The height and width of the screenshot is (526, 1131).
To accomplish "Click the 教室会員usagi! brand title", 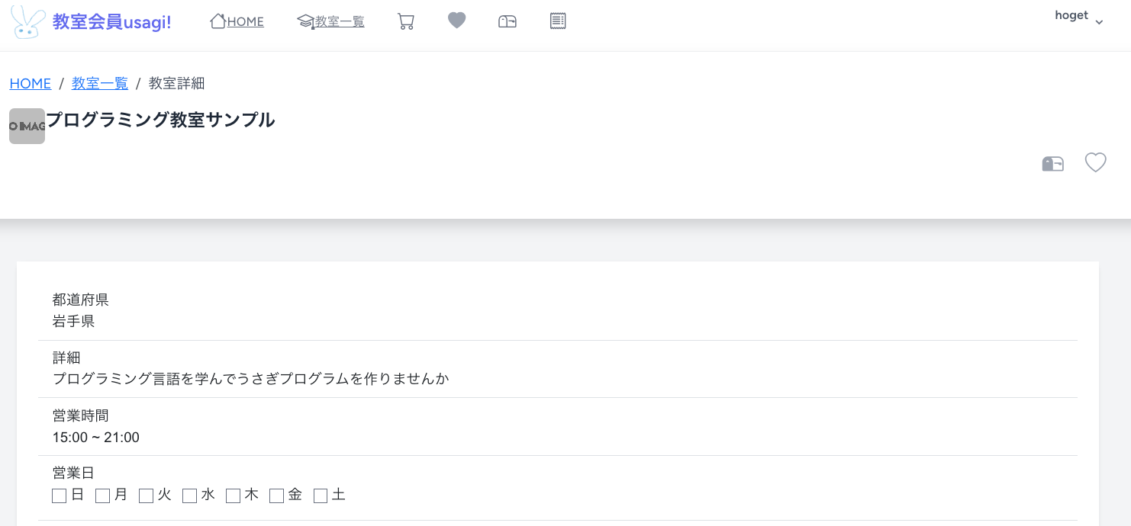I will 112,22.
